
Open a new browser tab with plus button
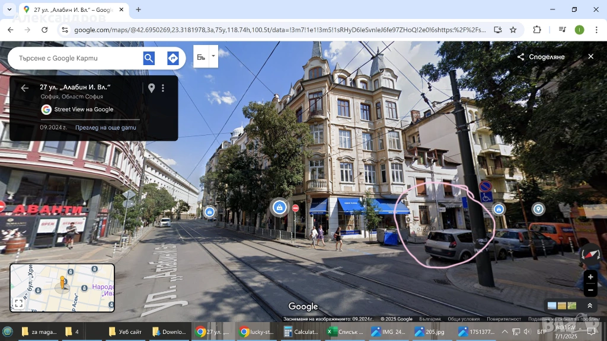138,9
